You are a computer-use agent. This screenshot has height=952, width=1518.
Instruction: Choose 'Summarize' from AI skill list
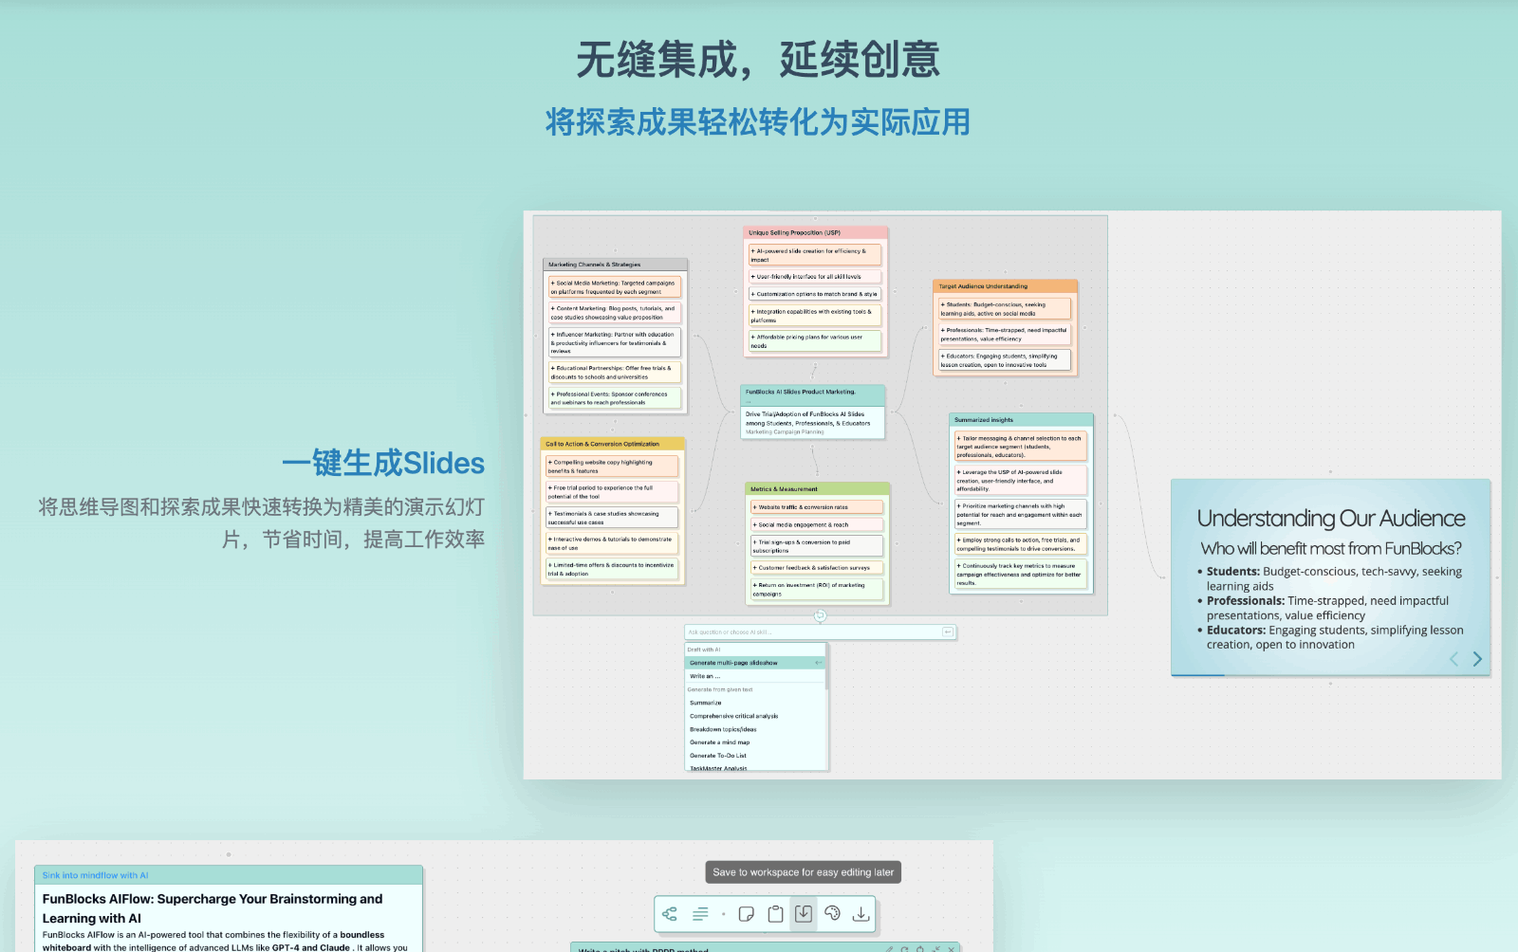tap(706, 703)
